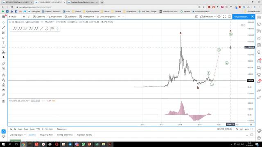The height and width of the screenshot is (147, 262).
Task: Open the favorites star in left toolbar
Action: point(4,131)
